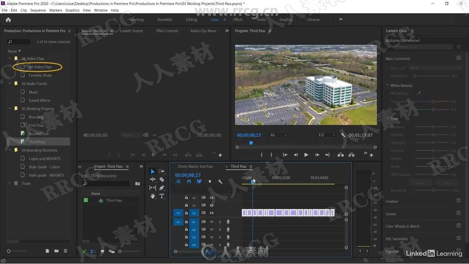The image size is (469, 264).
Task: Open the Sequence menu
Action: [38, 10]
